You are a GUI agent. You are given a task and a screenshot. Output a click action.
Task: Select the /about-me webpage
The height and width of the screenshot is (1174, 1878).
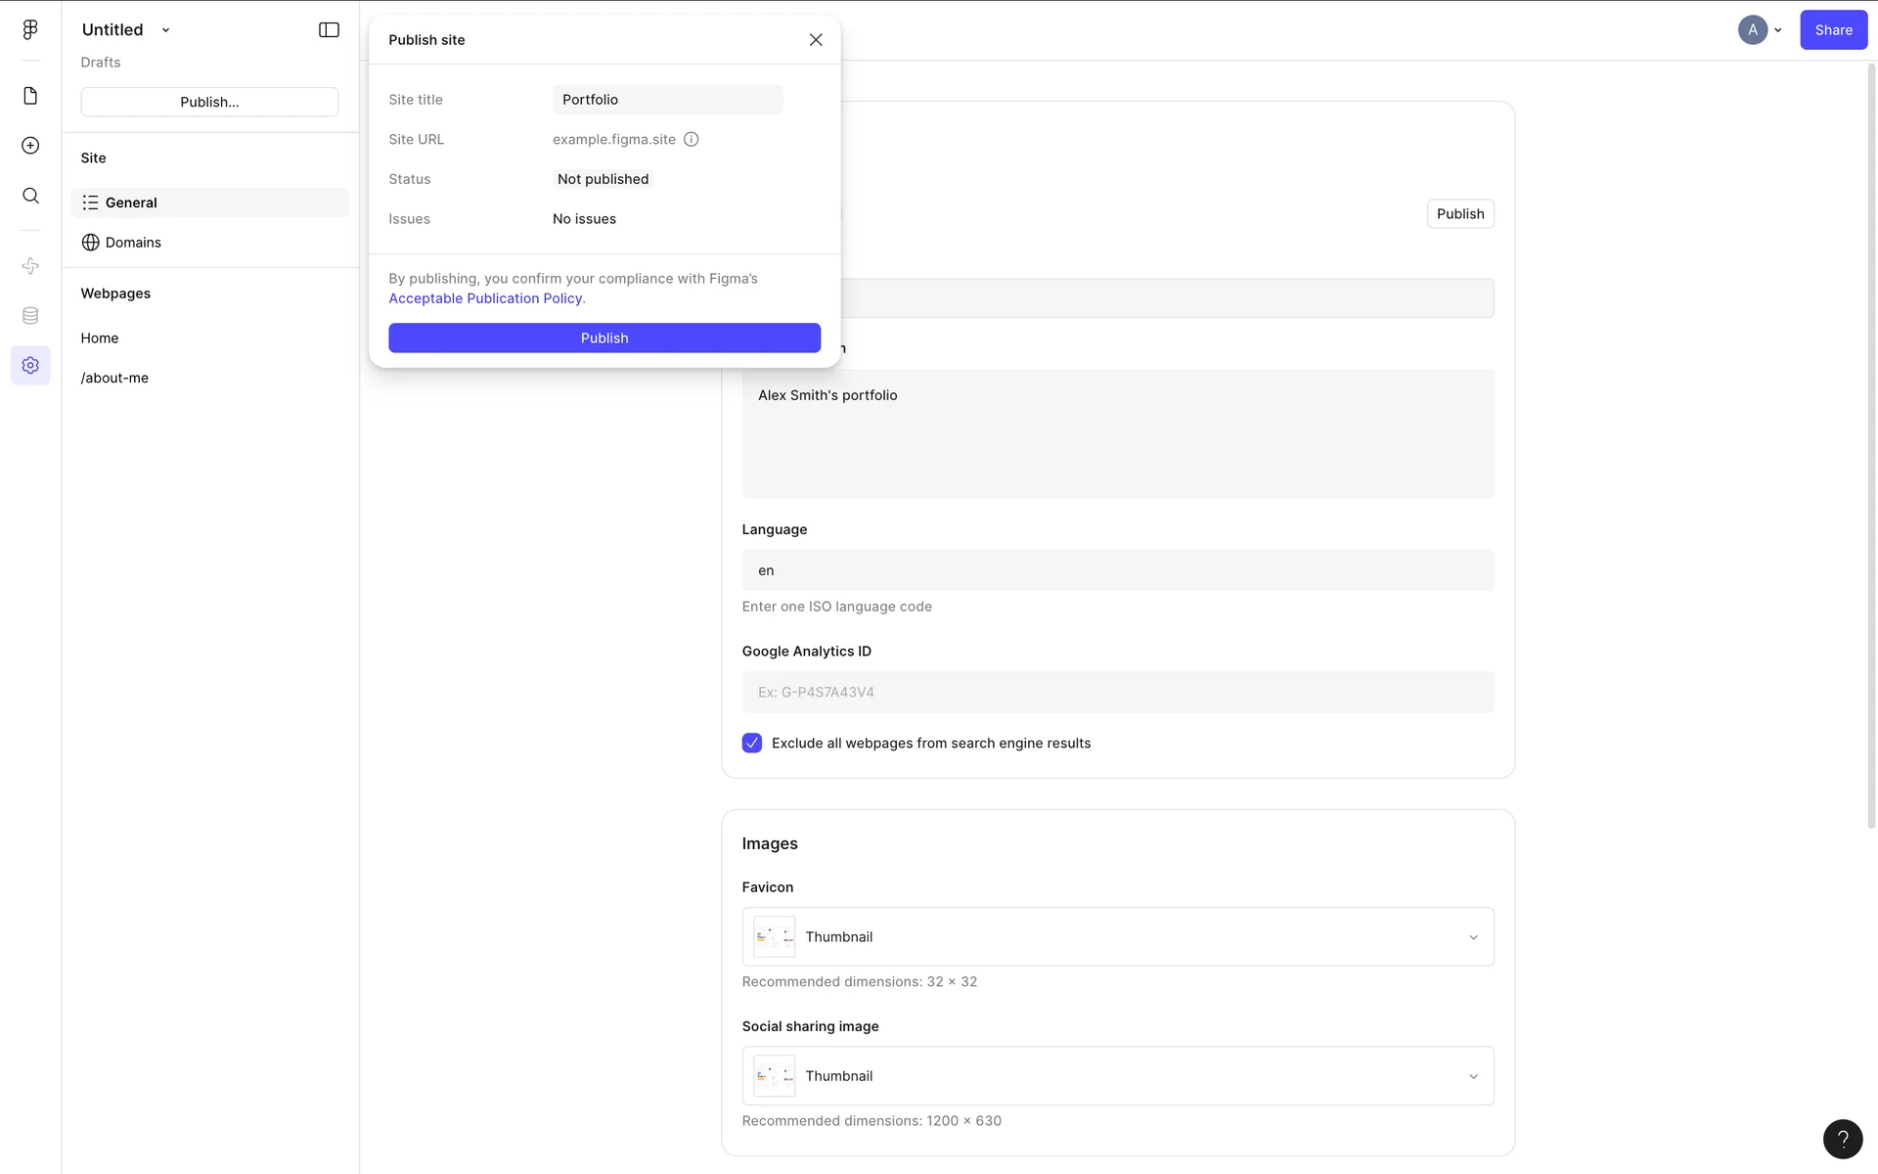pos(114,378)
